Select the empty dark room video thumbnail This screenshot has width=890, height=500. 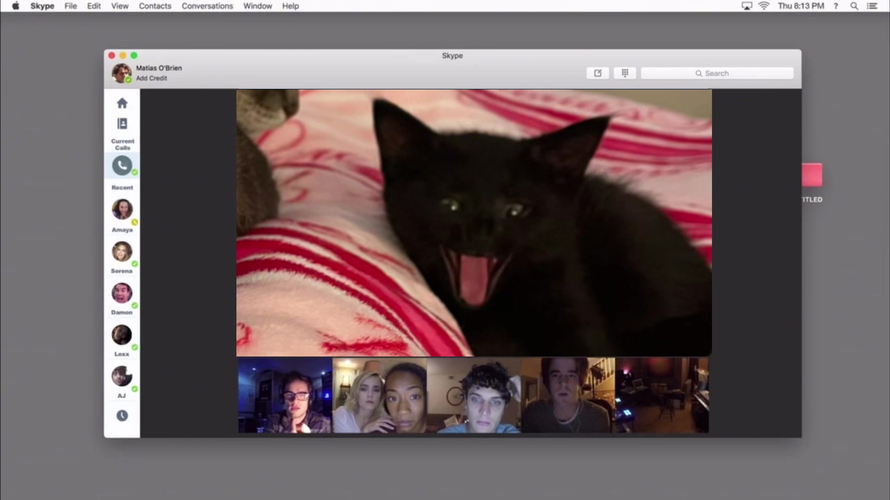(662, 395)
